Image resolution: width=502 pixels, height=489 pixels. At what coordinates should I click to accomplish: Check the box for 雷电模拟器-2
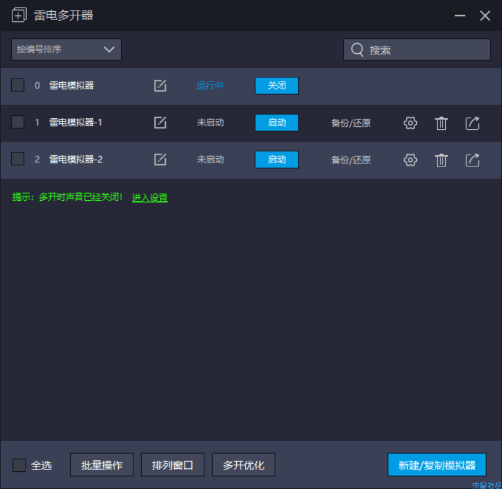(x=18, y=159)
